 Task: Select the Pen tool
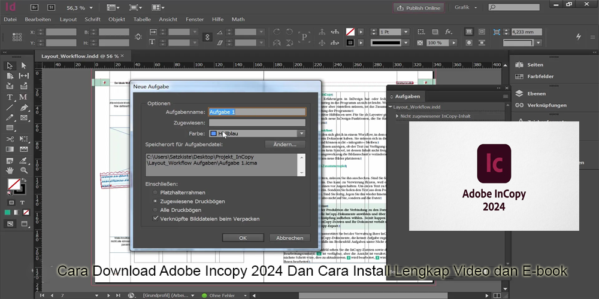tap(24, 108)
